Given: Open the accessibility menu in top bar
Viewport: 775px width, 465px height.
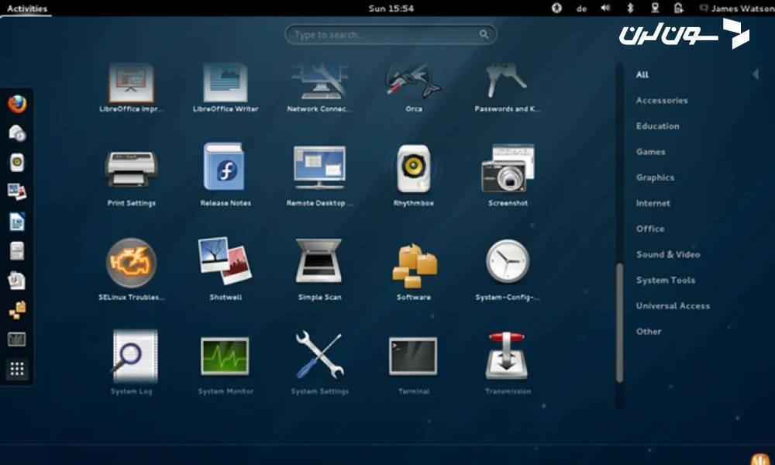Looking at the screenshot, I should (x=556, y=8).
